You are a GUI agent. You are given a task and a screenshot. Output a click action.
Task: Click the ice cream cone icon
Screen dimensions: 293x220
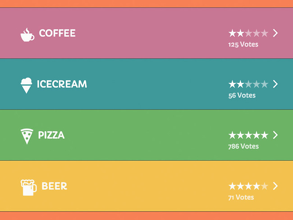pos(27,85)
